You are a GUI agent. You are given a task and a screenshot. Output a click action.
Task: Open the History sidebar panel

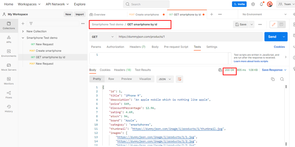[9, 109]
